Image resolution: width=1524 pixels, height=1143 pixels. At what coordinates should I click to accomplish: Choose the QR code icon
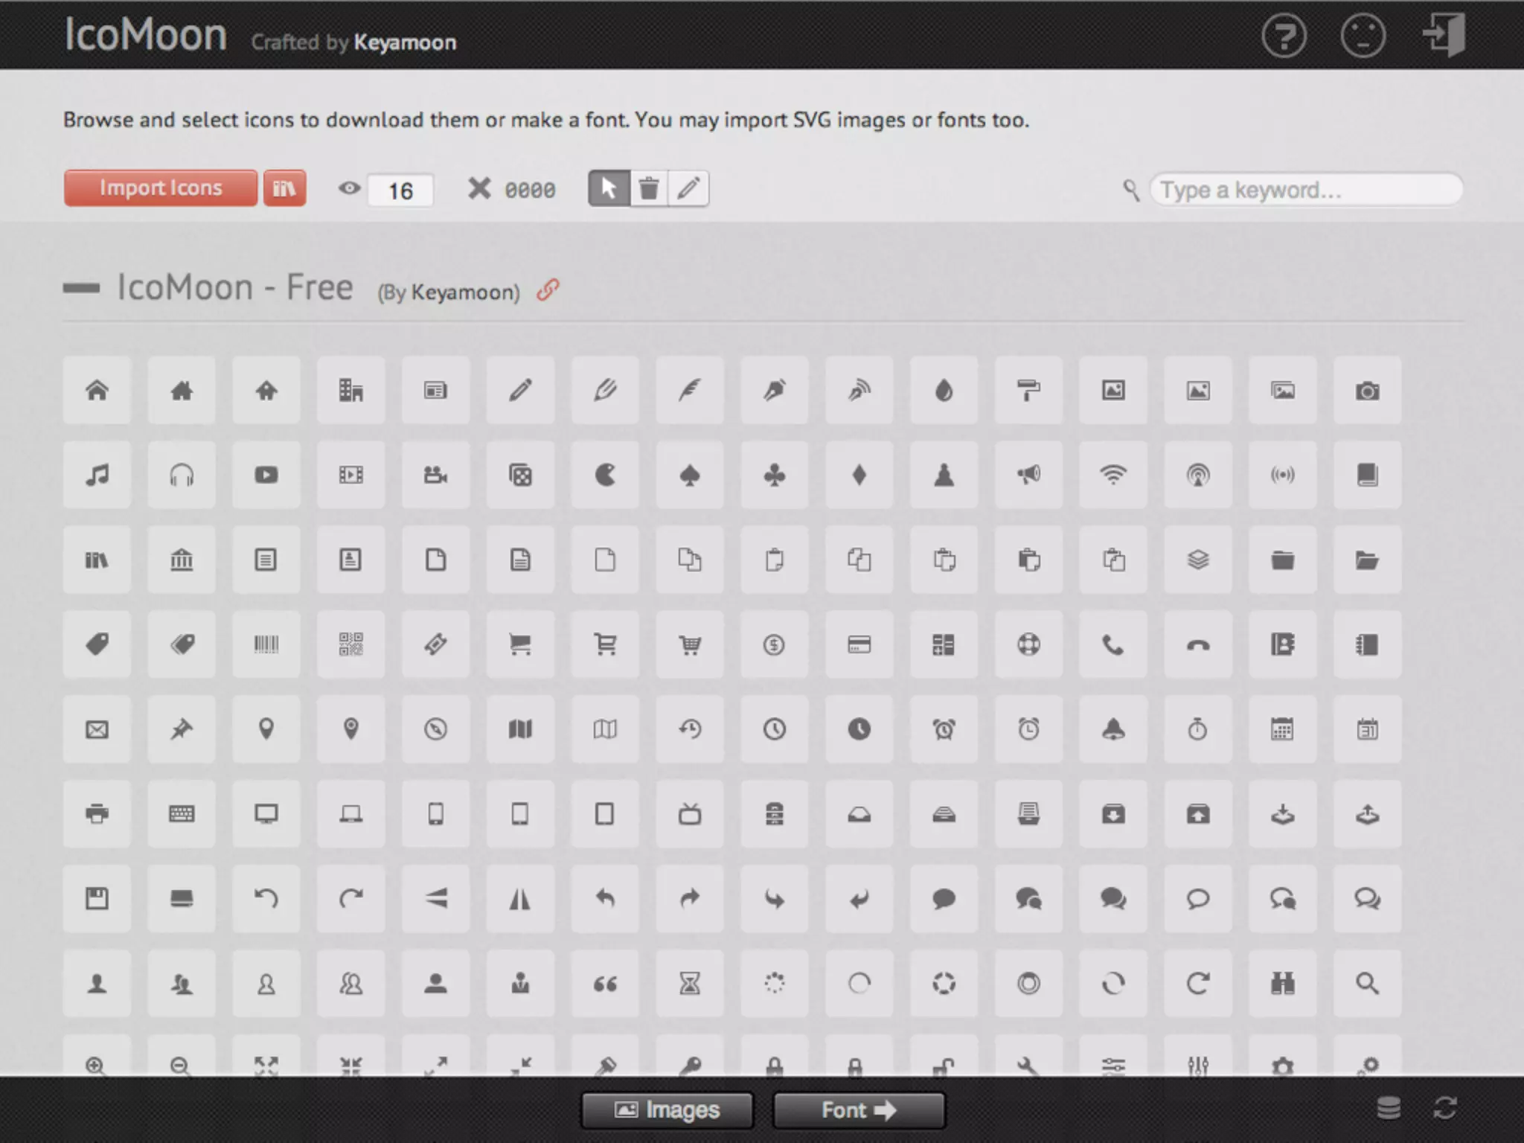tap(350, 644)
